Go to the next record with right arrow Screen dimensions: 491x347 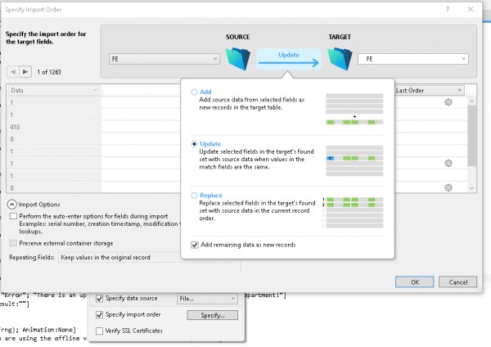coord(25,71)
